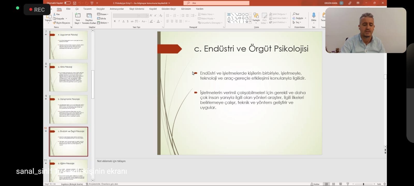Switch to the Animasyonlar tab
This screenshot has width=414, height=186.
pos(117,9)
